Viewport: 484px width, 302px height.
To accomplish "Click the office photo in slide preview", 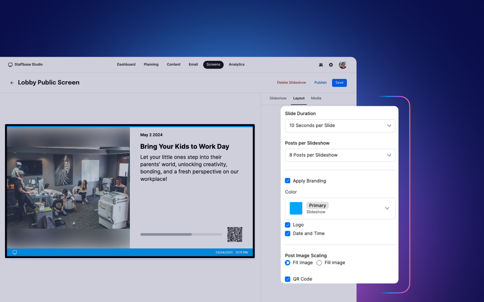I will tap(69, 188).
